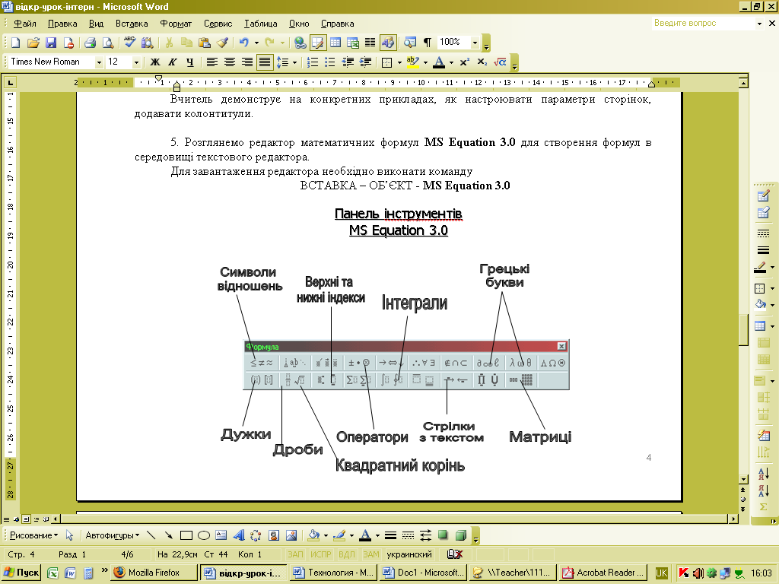This screenshot has width=779, height=584.
Task: Open the highlight color dropdown arrow
Action: tap(425, 62)
